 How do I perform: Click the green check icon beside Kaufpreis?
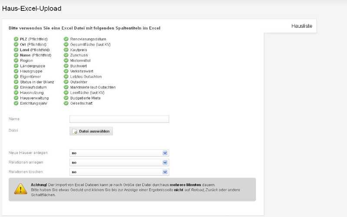(66, 49)
